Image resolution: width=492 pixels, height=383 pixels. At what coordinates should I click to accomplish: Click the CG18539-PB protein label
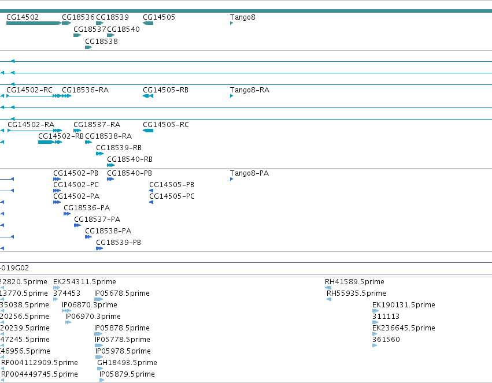119,243
